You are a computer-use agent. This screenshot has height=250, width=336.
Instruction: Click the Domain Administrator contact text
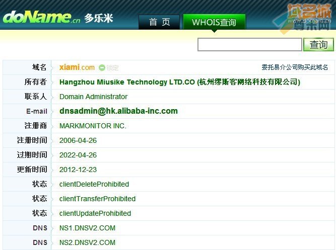93,97
